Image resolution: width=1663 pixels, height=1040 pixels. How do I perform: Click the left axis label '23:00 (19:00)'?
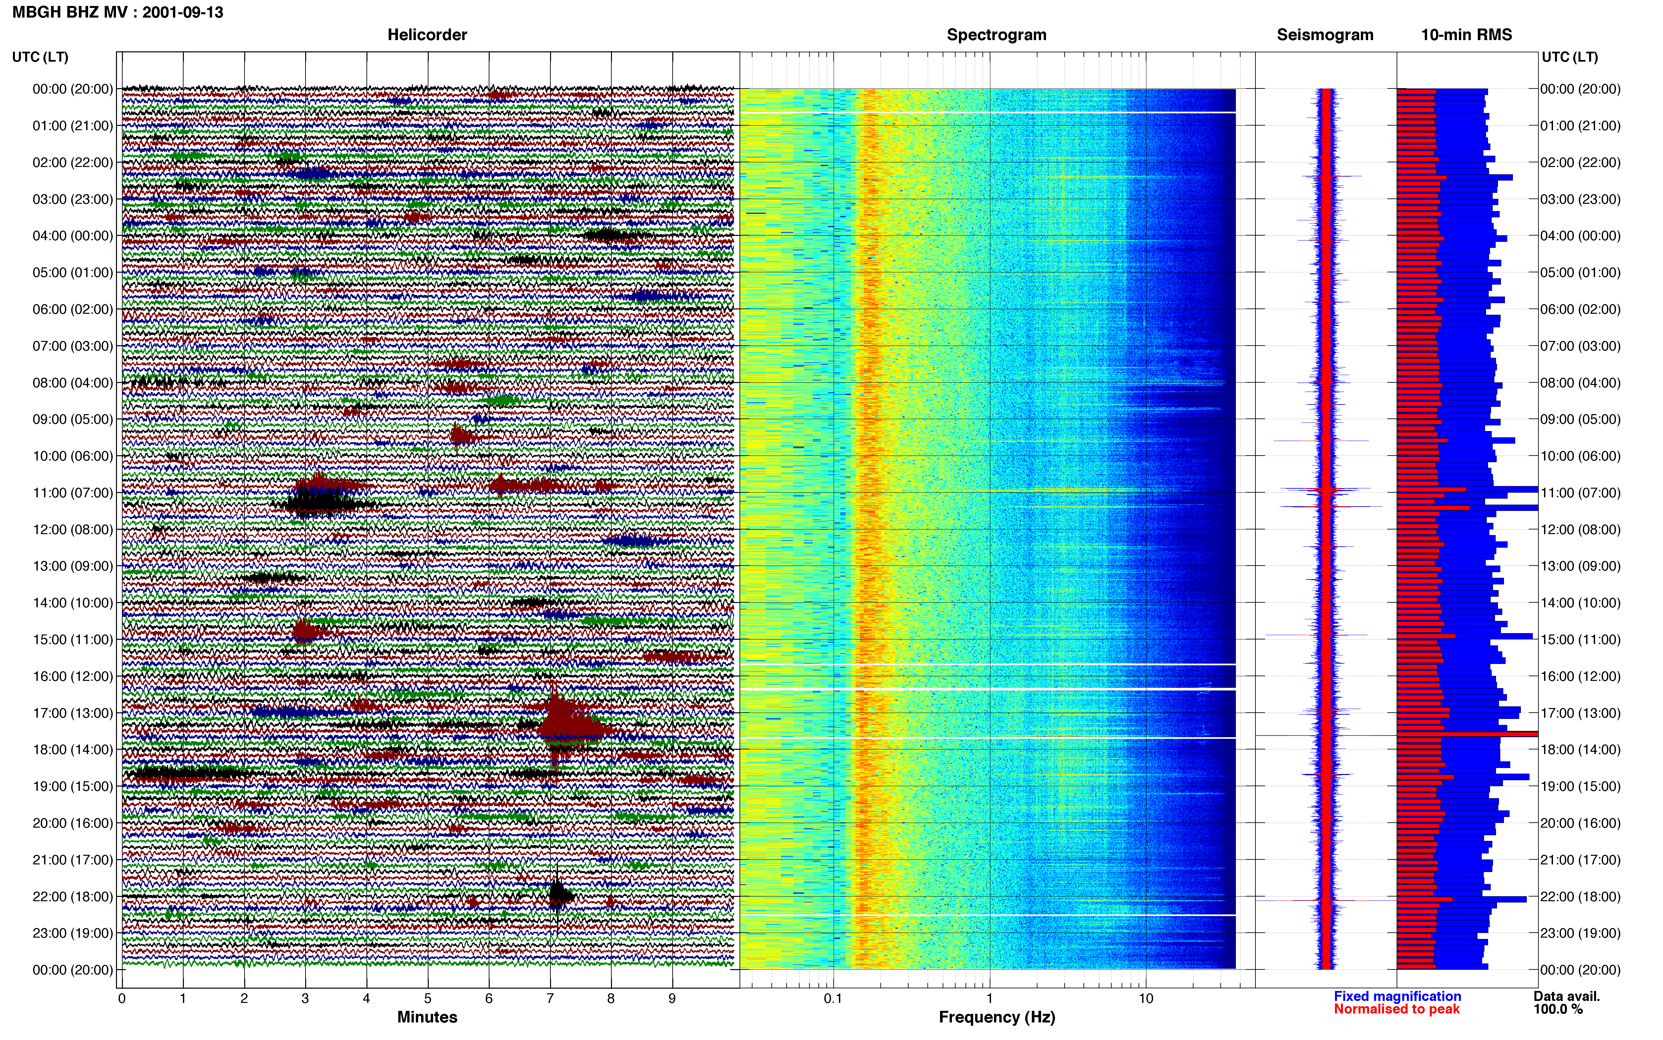pyautogui.click(x=73, y=933)
